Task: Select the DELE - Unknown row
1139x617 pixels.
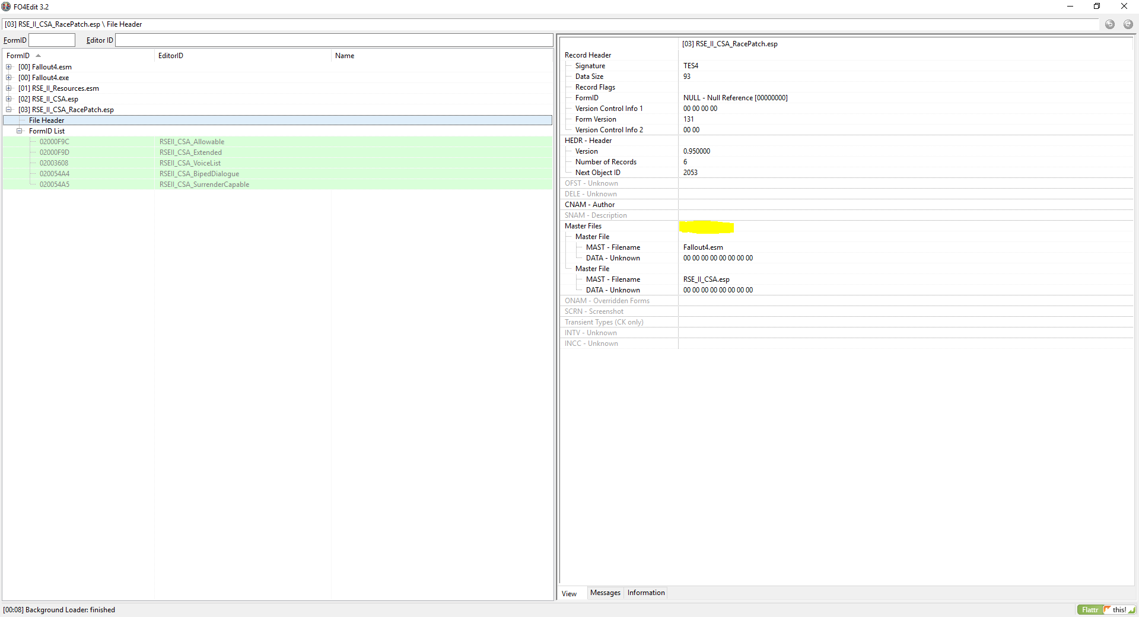Action: 847,194
